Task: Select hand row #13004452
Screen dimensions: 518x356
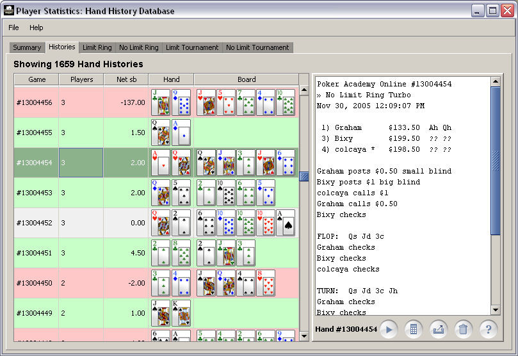Action: (157, 223)
